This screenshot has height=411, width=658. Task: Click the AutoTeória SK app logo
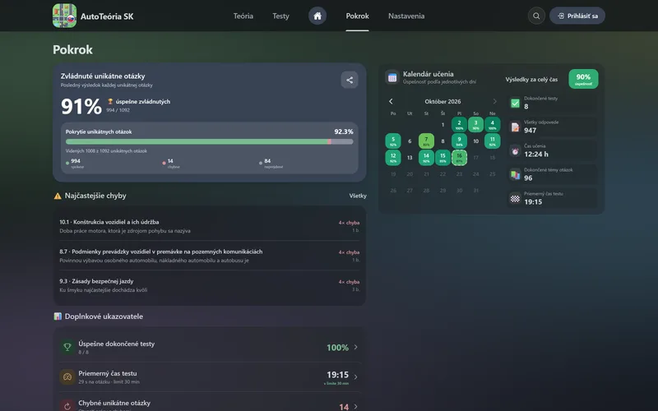65,16
